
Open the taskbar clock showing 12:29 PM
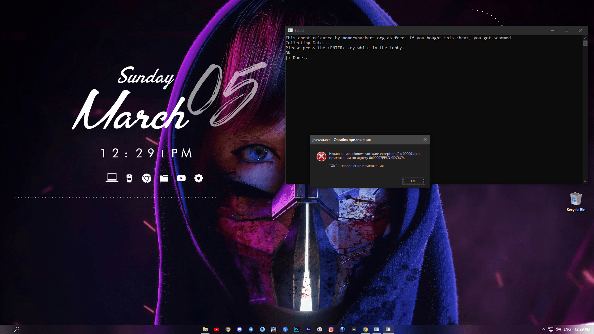(582, 329)
